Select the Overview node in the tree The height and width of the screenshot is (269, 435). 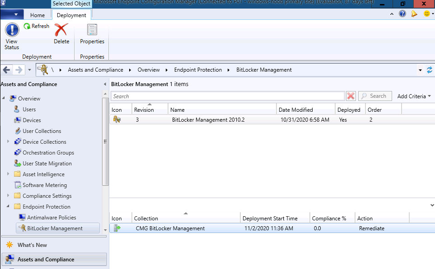(29, 99)
